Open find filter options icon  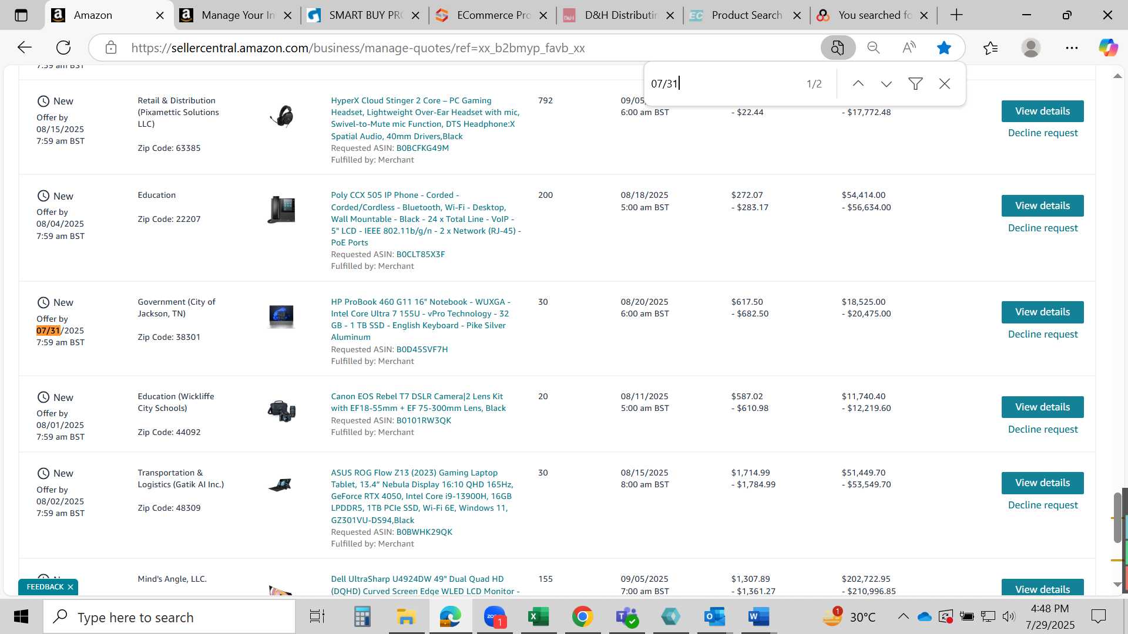pyautogui.click(x=915, y=83)
